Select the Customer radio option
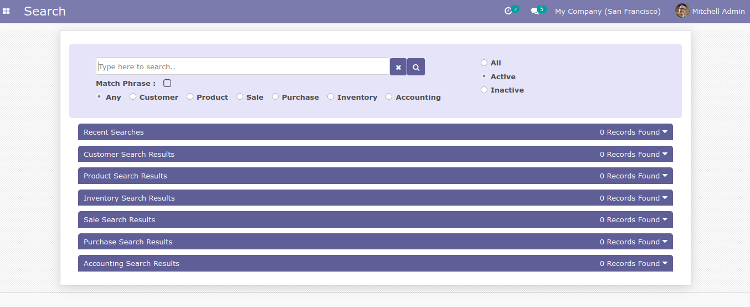This screenshot has height=307, width=750. point(133,96)
